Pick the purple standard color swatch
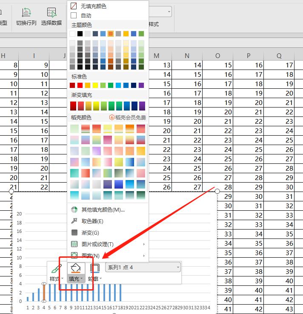This screenshot has height=314, width=303. tap(141, 85)
